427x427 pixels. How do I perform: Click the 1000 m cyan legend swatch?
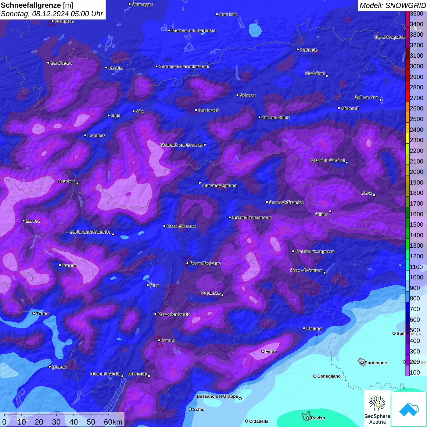(x=407, y=275)
